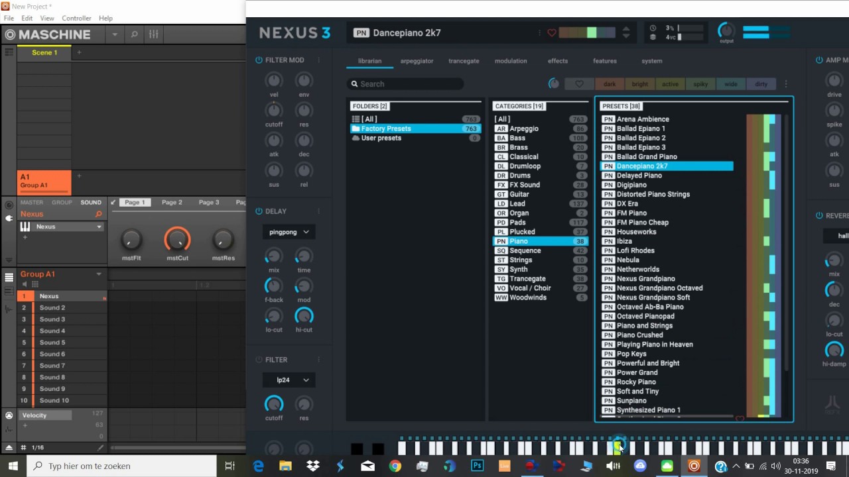Open the Maschine mixer view icon
The width and height of the screenshot is (849, 477).
(x=153, y=34)
